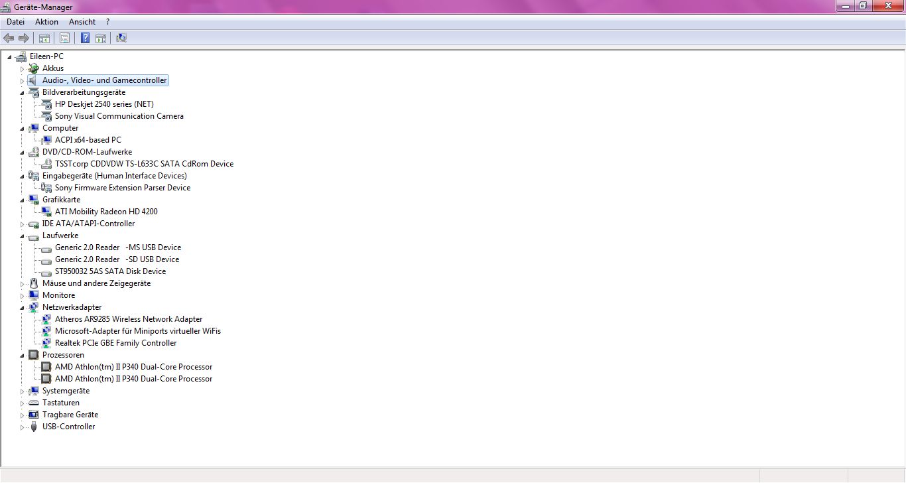Collapse the Netzwerkadapter category
Image resolution: width=906 pixels, height=483 pixels.
pos(22,308)
